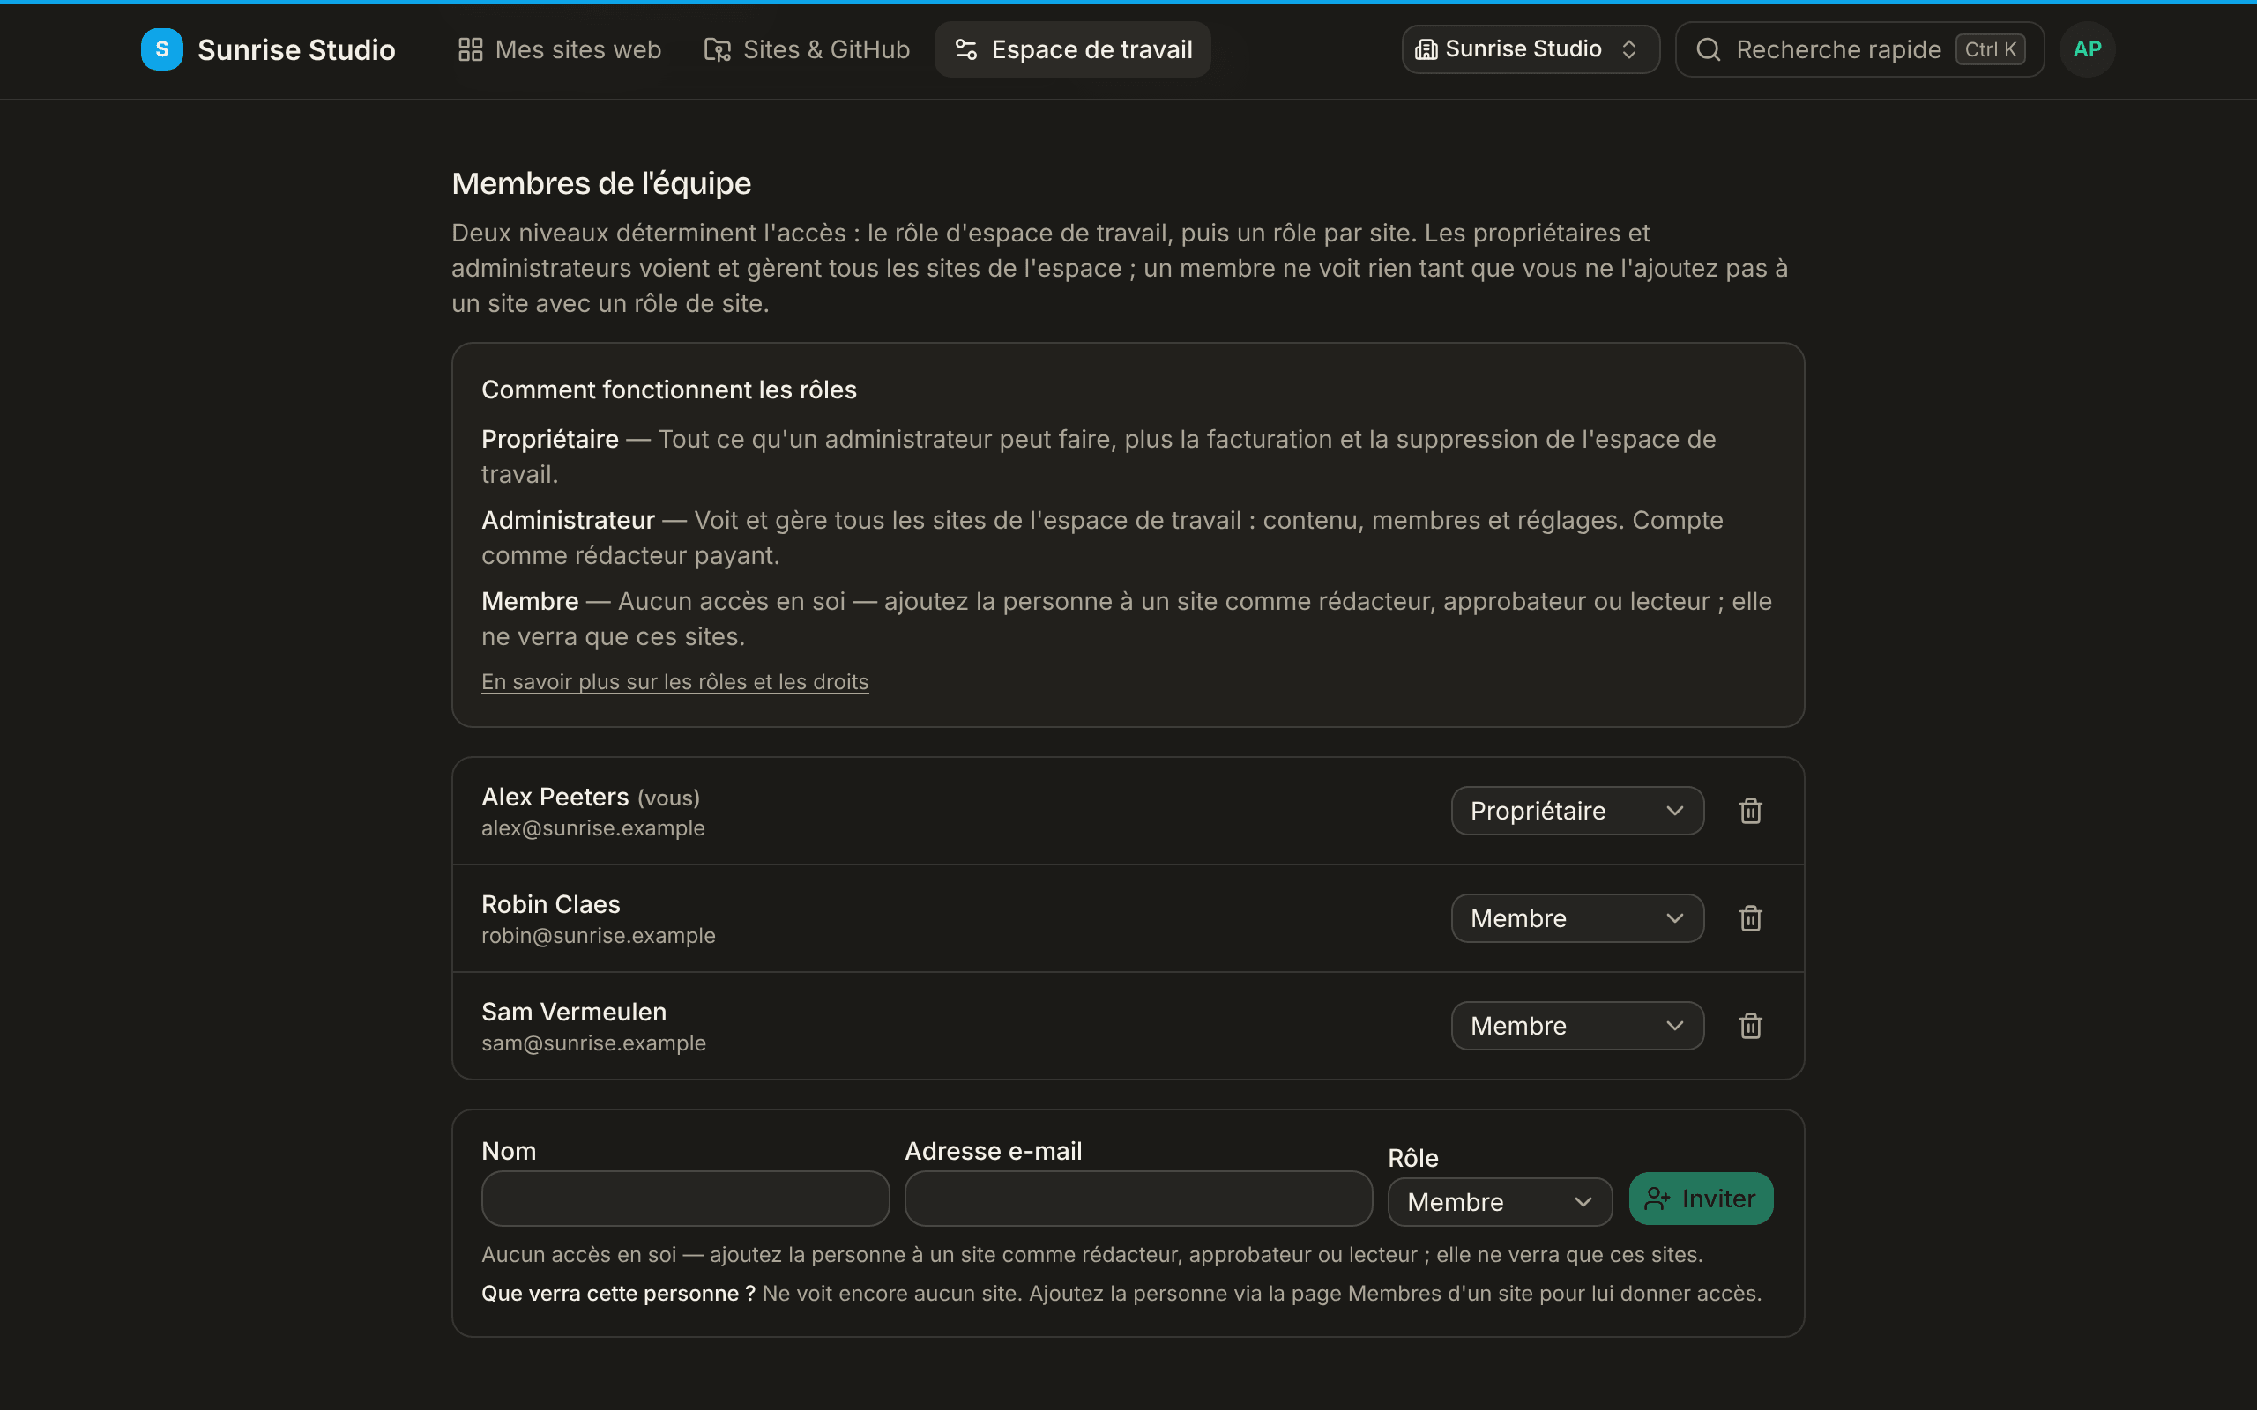This screenshot has width=2257, height=1410.
Task: Click the grid icon beside Mes sites web
Action: pyautogui.click(x=470, y=49)
